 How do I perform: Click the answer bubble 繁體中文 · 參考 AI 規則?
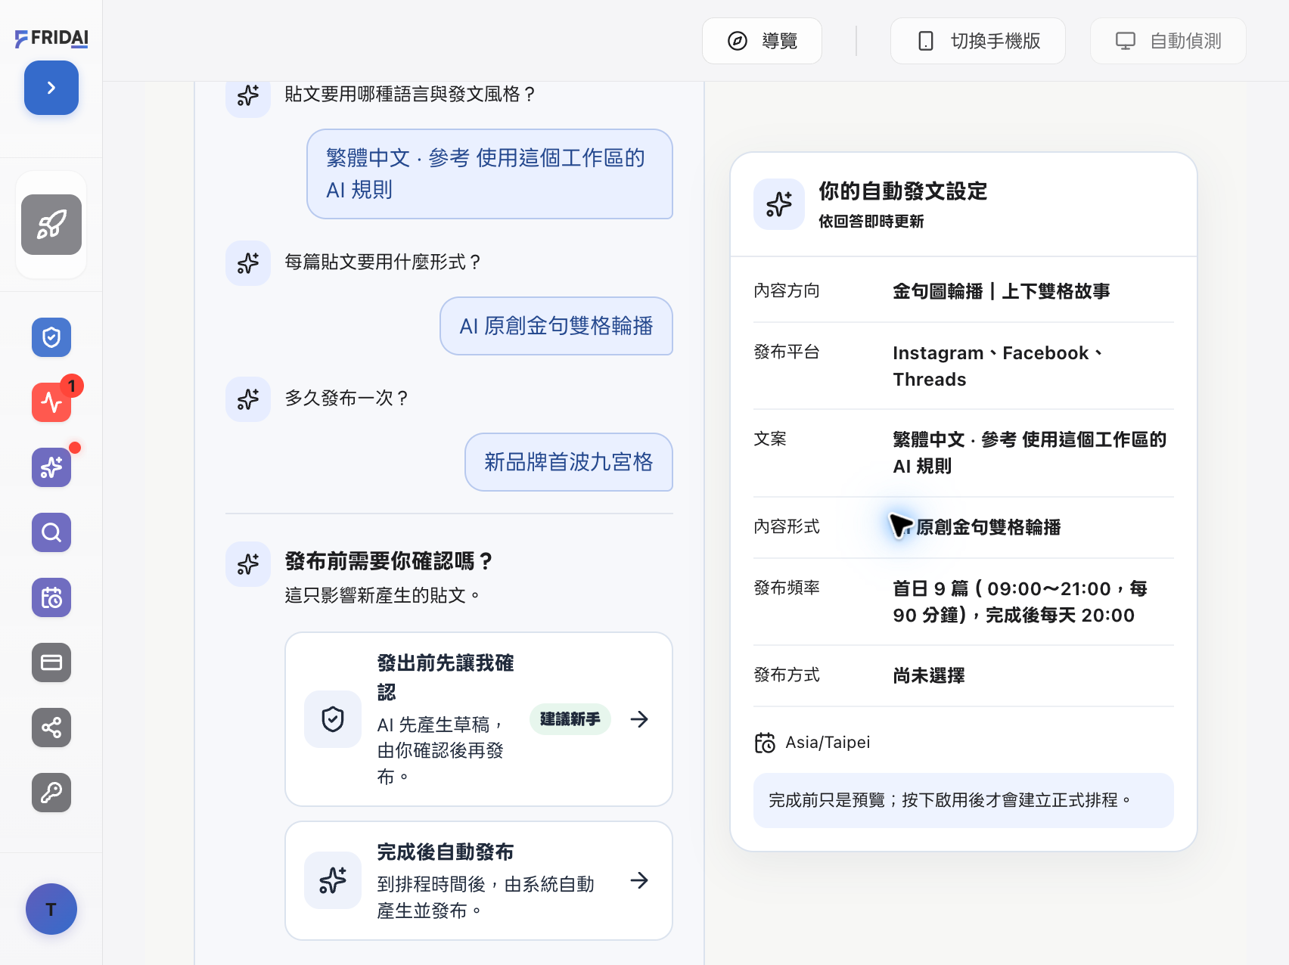tap(489, 174)
